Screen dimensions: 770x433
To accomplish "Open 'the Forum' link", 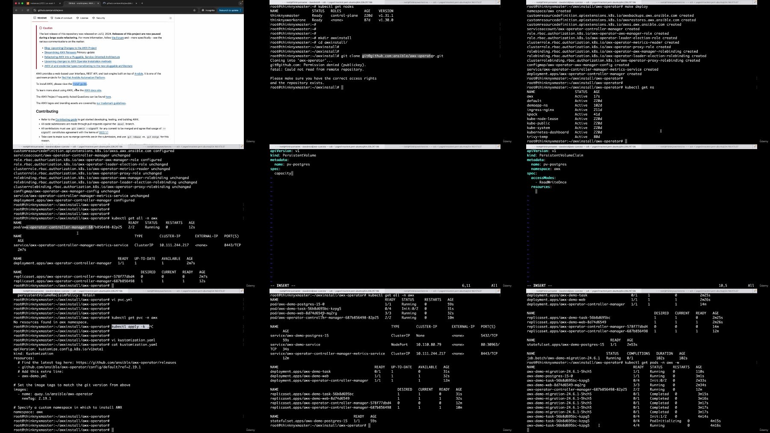I will (x=118, y=38).
